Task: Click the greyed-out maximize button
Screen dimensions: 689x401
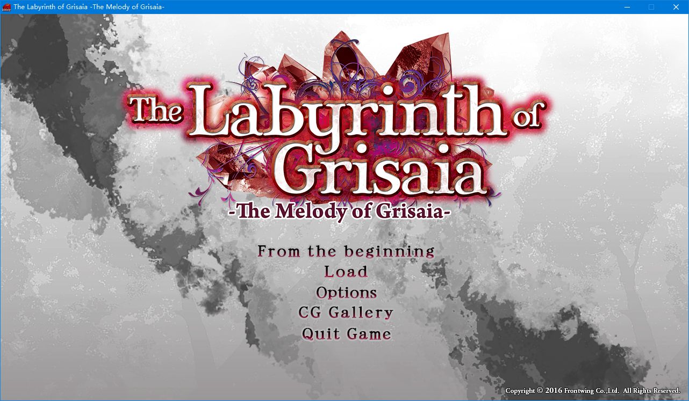Action: pyautogui.click(x=651, y=7)
